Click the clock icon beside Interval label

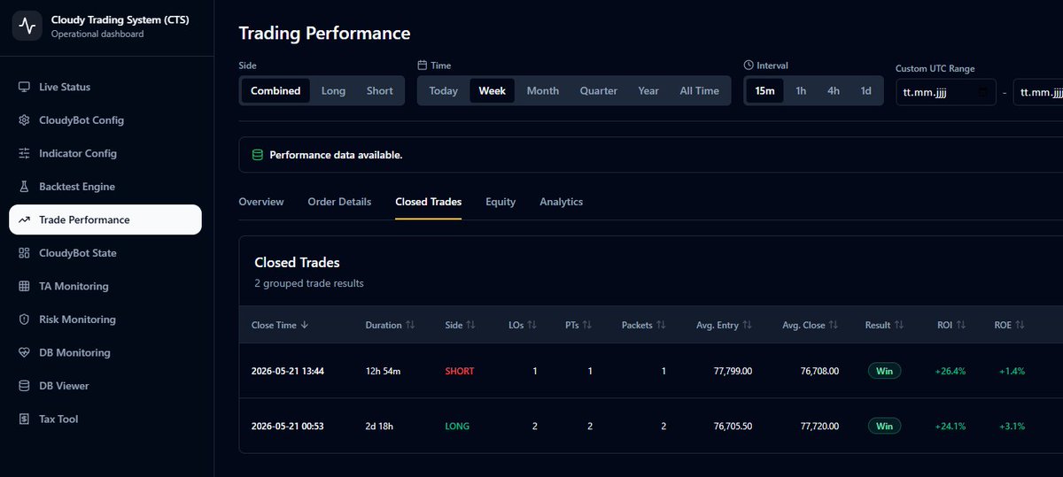coord(749,65)
